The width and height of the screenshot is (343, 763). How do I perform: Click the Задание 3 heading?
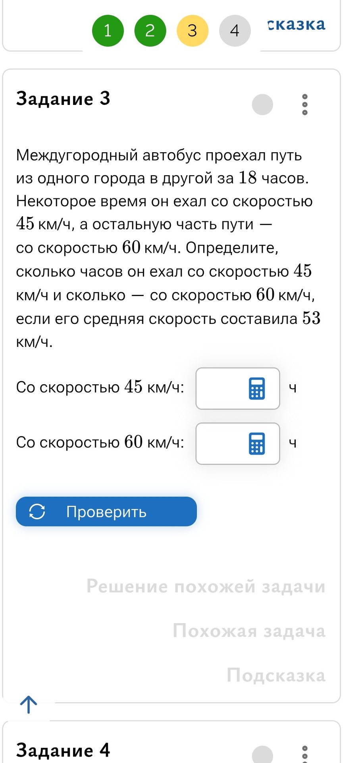(x=63, y=99)
